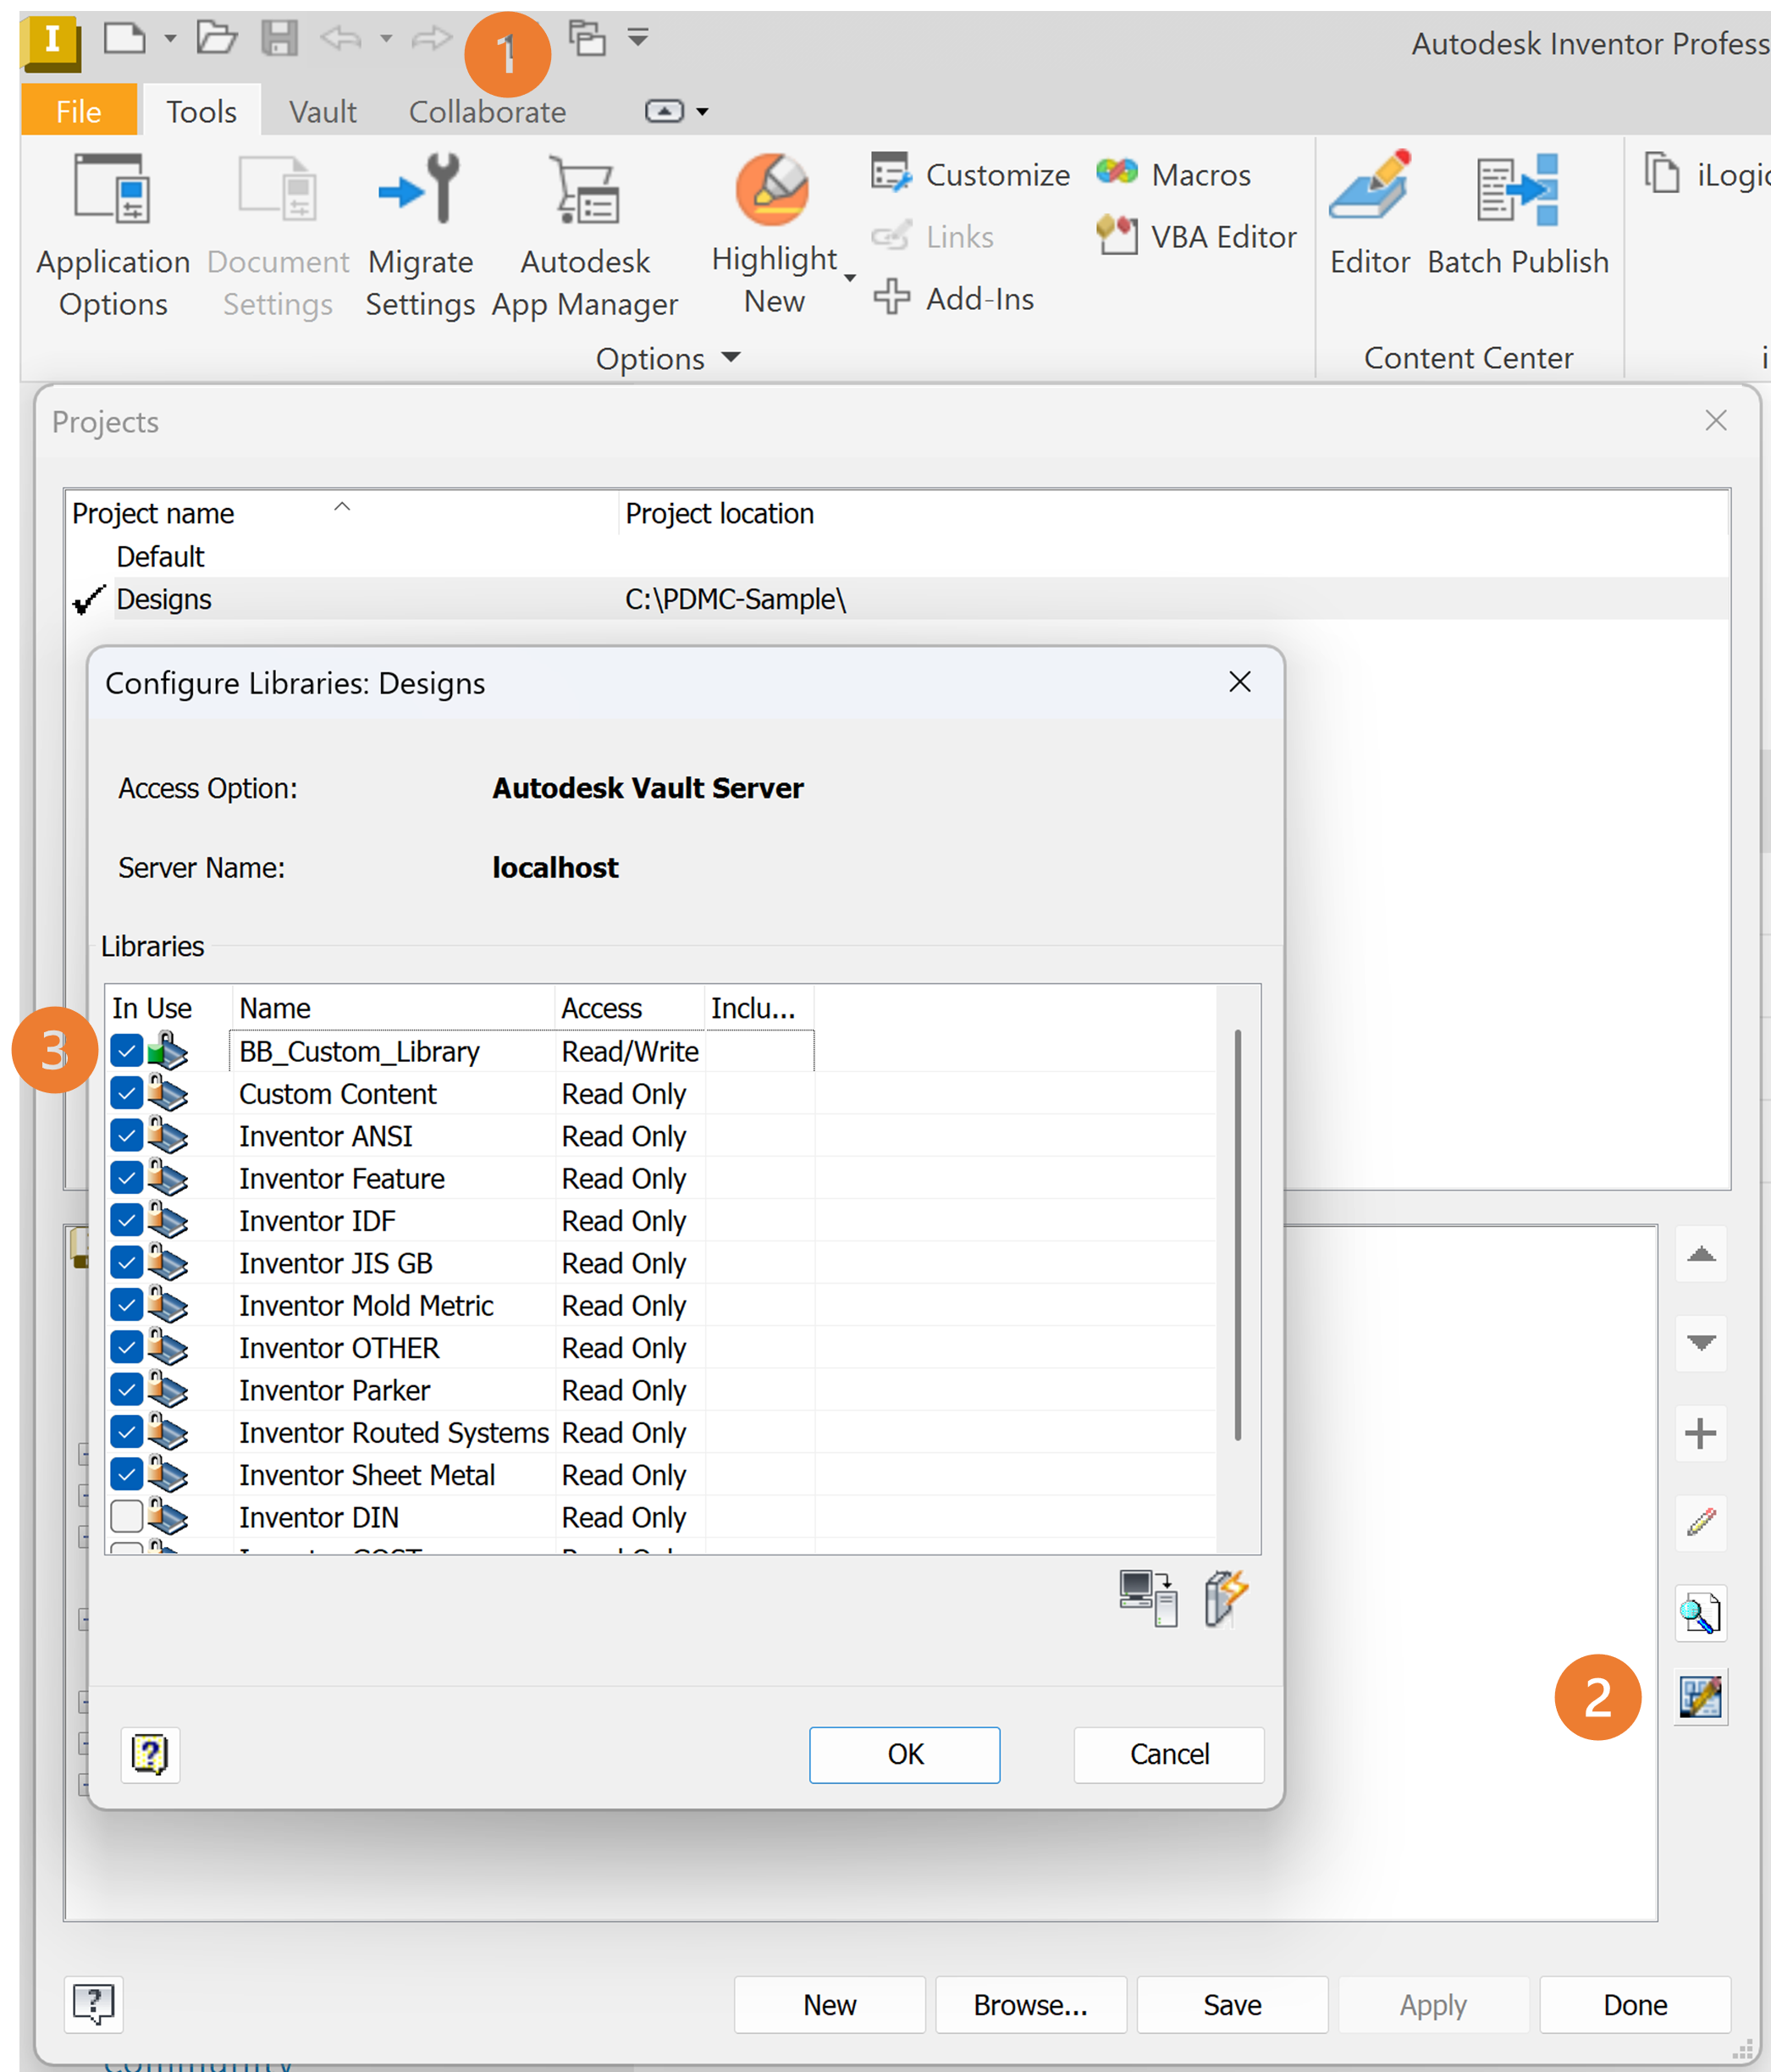Click libraries list vertical scrollbar

tap(1238, 1234)
